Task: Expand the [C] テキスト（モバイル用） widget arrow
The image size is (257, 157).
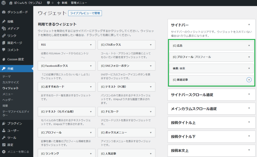Action: (x=91, y=112)
